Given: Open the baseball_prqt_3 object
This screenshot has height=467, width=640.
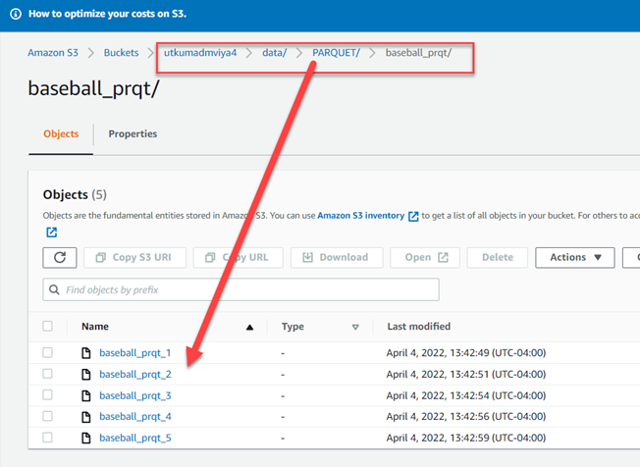Looking at the screenshot, I should pyautogui.click(x=135, y=395).
